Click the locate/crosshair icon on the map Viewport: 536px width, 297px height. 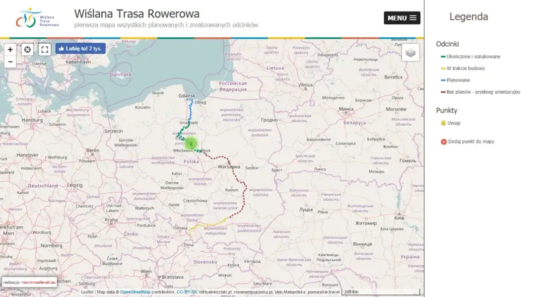[x=27, y=49]
